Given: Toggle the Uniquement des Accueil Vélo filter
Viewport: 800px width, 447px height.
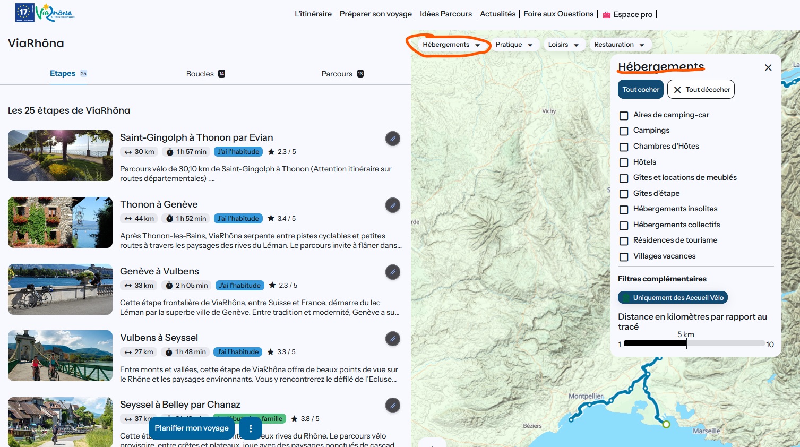Looking at the screenshot, I should tap(673, 298).
